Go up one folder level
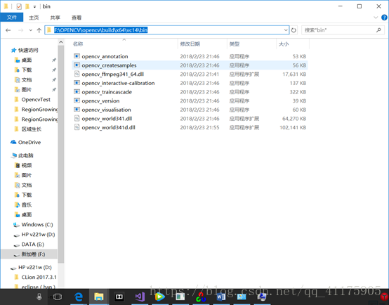 tap(39, 30)
